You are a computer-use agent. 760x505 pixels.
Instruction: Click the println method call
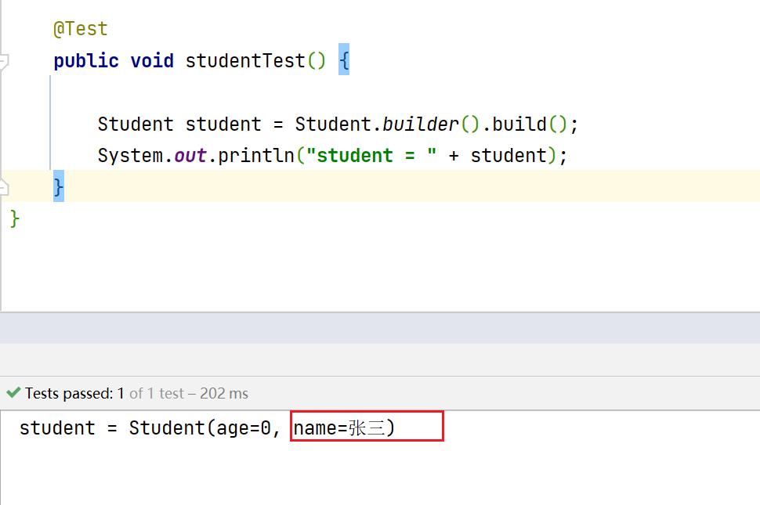pyautogui.click(x=256, y=156)
